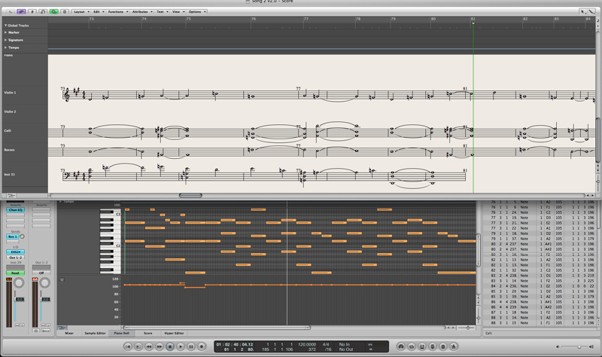Select the Basses staff label
The height and width of the screenshot is (357, 602).
tap(9, 150)
